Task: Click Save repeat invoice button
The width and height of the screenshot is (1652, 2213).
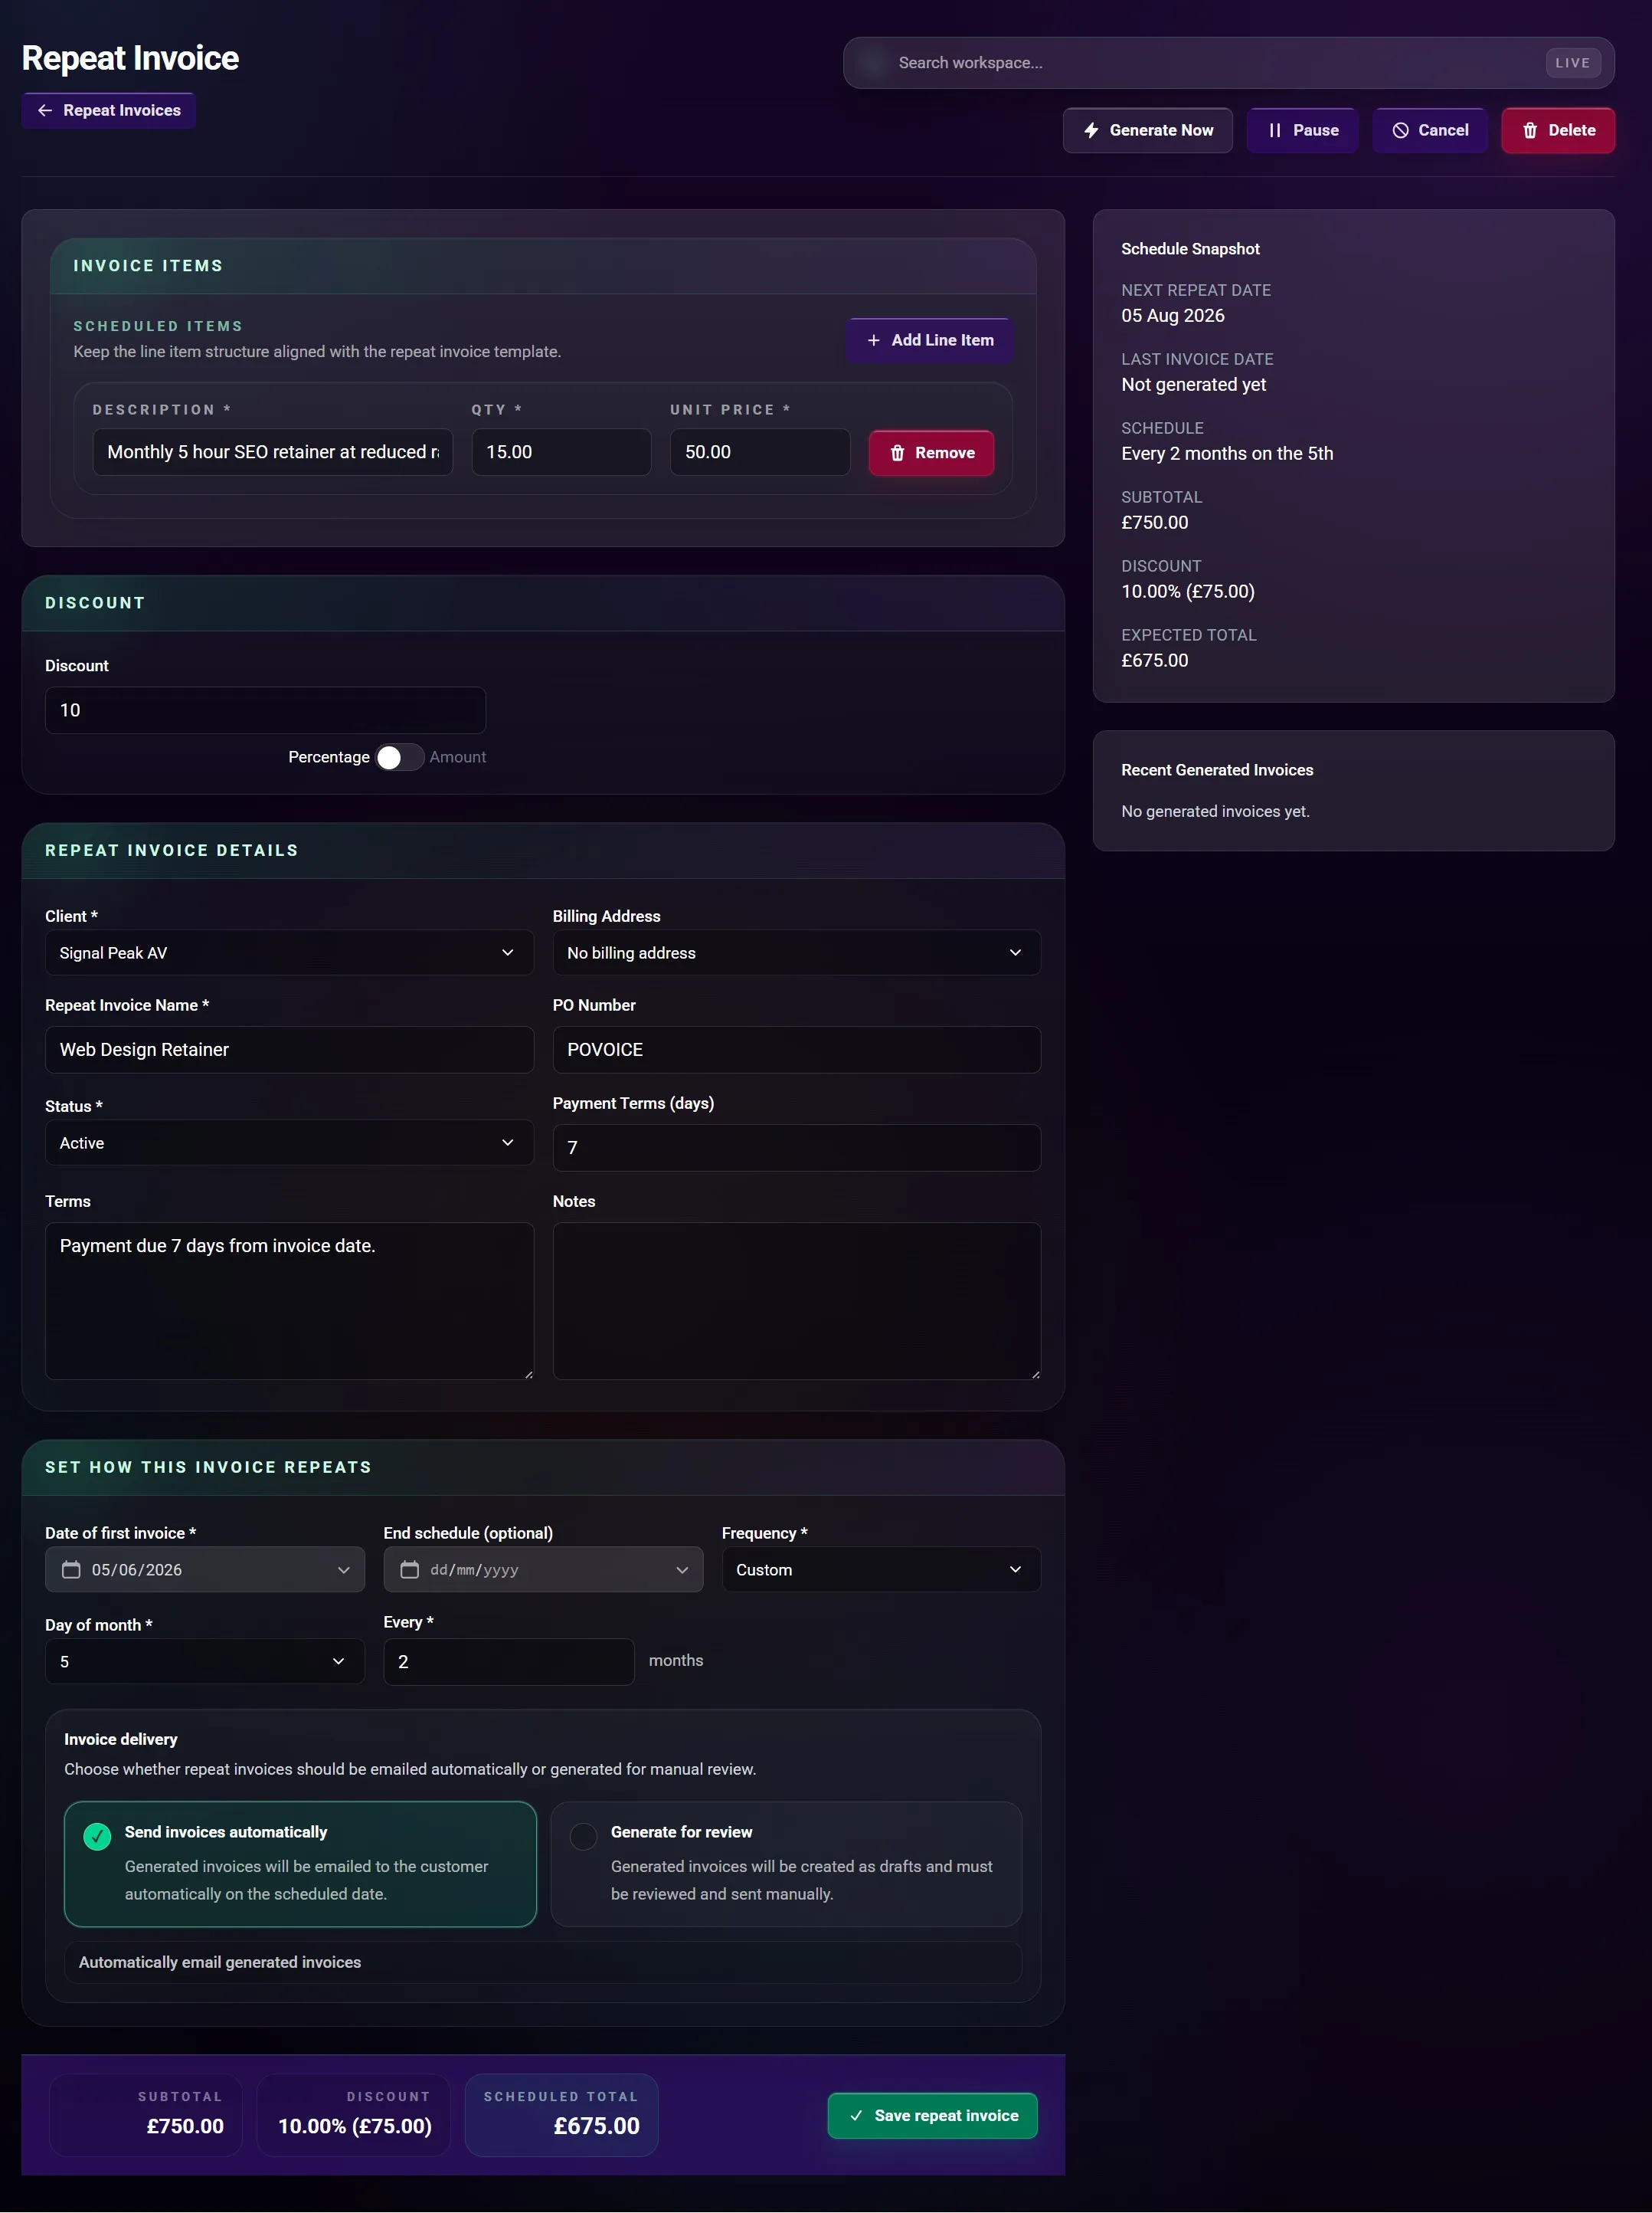Action: 932,2115
